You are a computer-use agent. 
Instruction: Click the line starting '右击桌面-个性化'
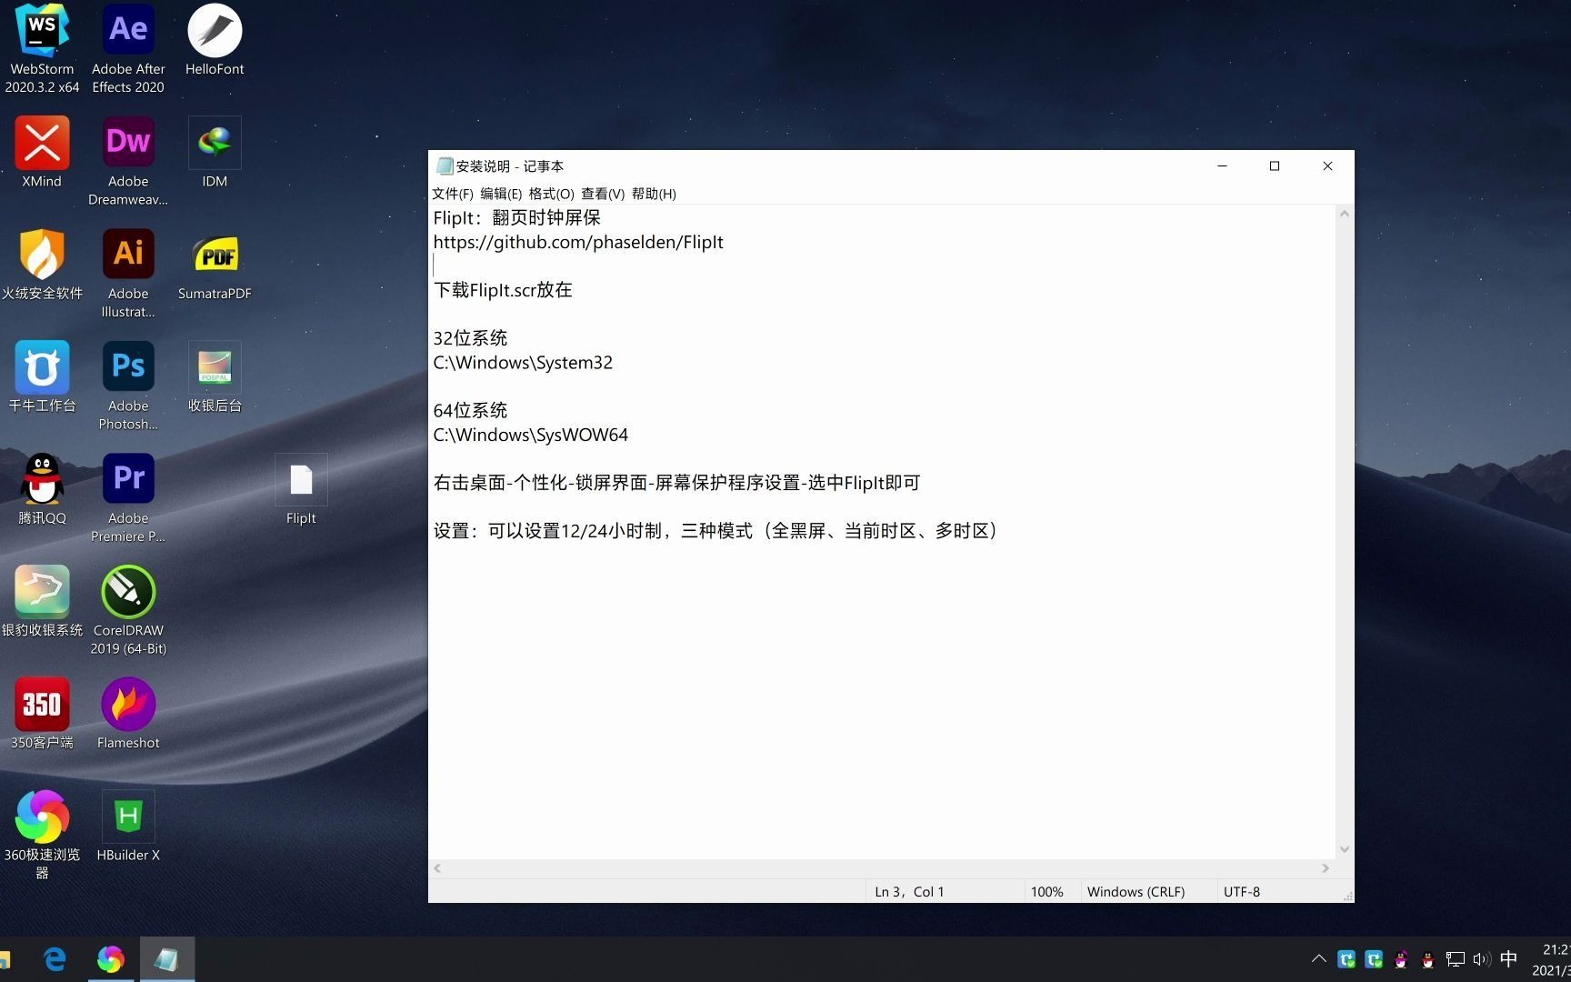pos(676,483)
